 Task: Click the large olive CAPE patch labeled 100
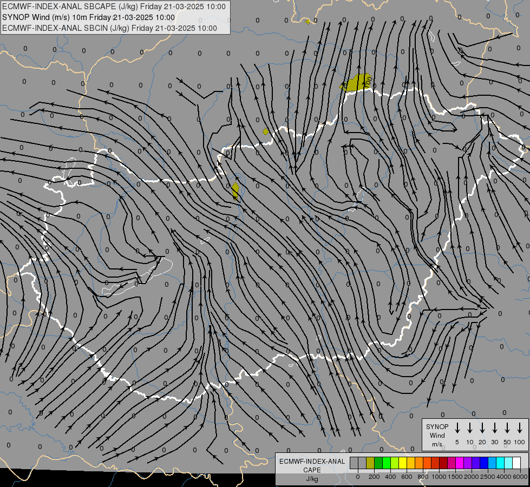point(355,83)
